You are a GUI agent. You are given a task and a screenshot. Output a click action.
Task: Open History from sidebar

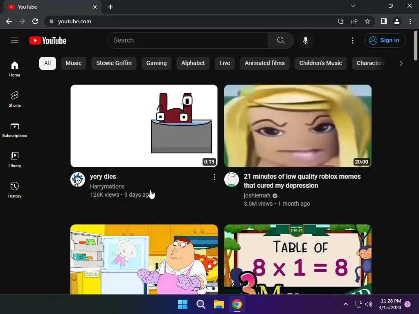click(x=15, y=190)
